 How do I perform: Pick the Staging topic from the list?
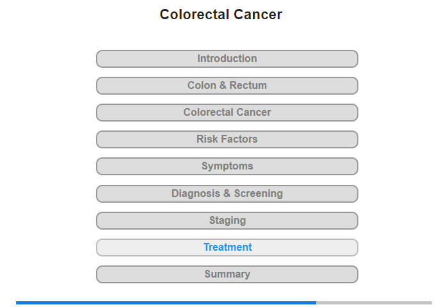(x=227, y=221)
